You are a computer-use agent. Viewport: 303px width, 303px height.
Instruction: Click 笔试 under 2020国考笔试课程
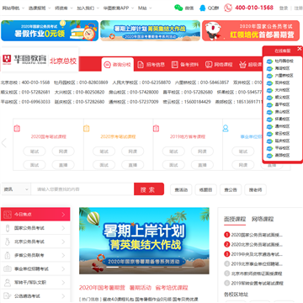[x=35, y=151]
